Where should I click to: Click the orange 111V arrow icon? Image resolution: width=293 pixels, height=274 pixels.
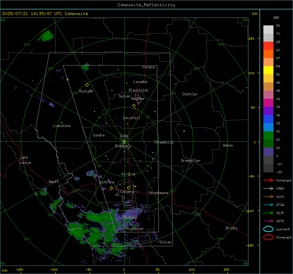pyautogui.click(x=268, y=196)
